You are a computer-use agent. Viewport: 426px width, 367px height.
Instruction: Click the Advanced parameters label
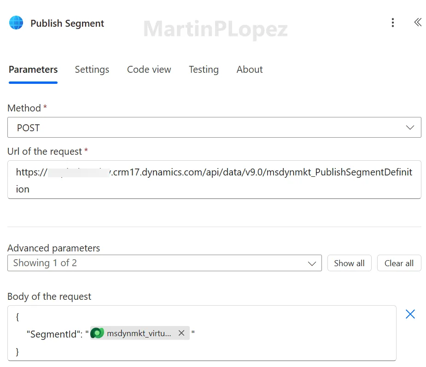(54, 248)
